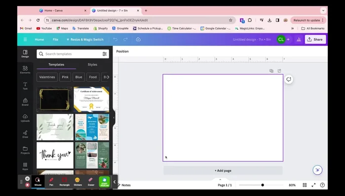Open the 80% zoom level menu
The width and height of the screenshot is (345, 196).
[x=292, y=185]
